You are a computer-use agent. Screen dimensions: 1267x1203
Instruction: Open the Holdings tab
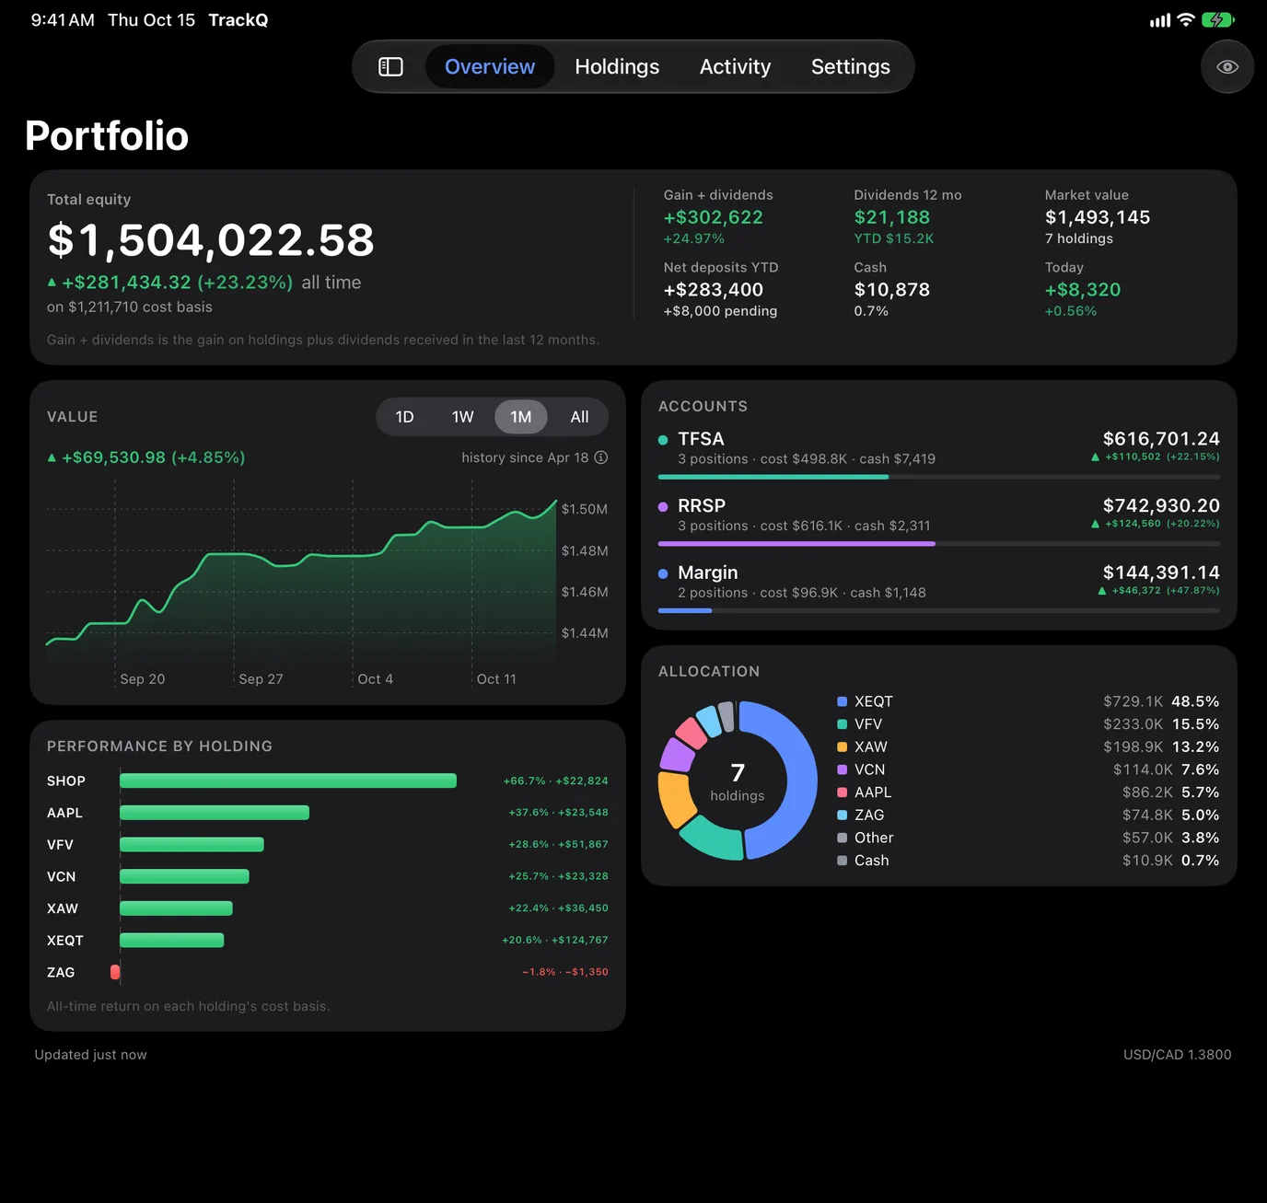click(617, 67)
